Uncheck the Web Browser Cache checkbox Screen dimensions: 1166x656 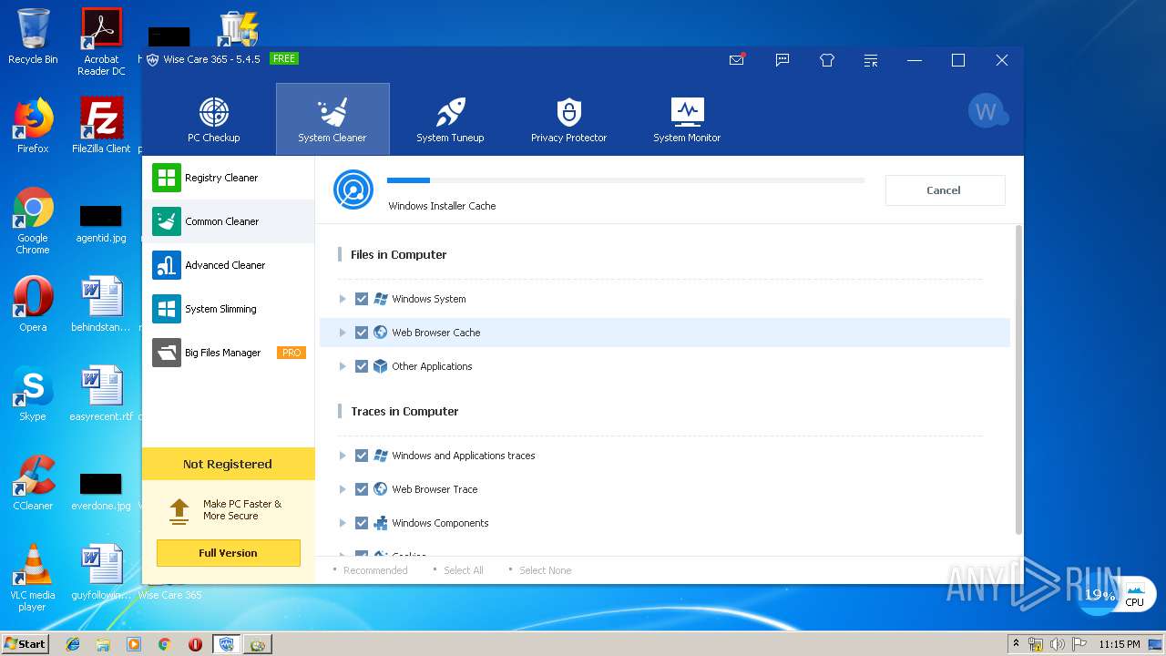(x=362, y=333)
